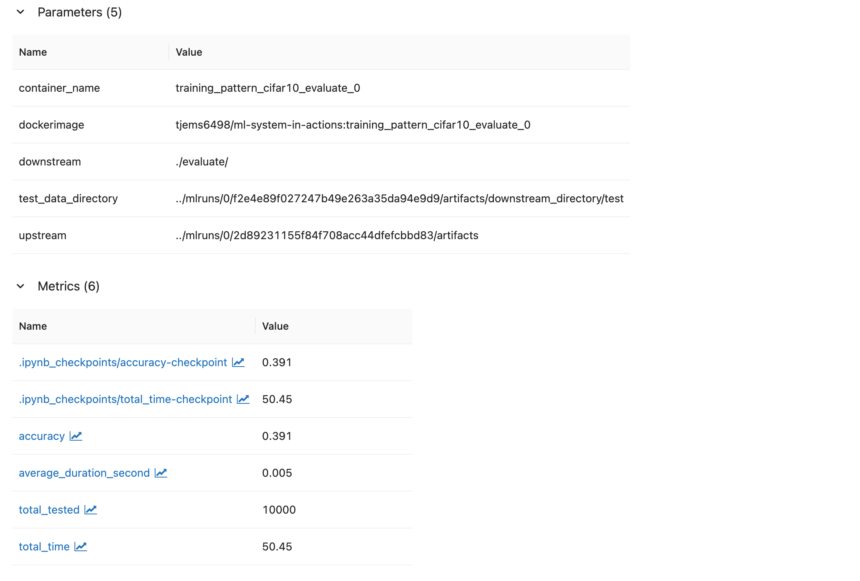Click the Parameters (5) section header

[80, 12]
